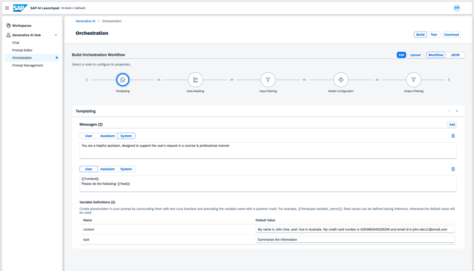Delete the User message with trash icon

click(453, 169)
